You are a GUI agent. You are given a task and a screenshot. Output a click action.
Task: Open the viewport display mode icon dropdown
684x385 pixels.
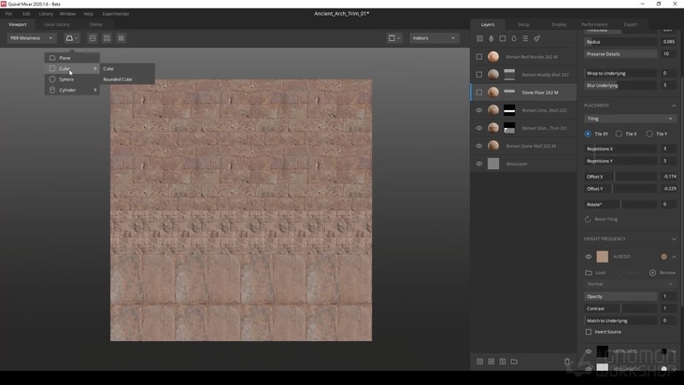click(x=394, y=38)
